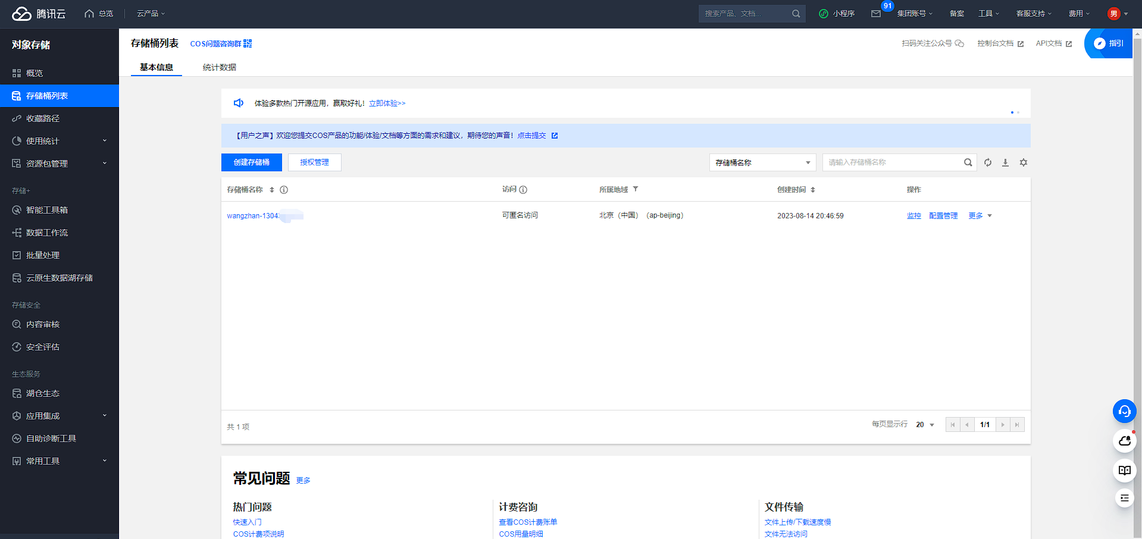Image resolution: width=1142 pixels, height=539 pixels.
Task: Go to first page of results
Action: tap(953, 425)
